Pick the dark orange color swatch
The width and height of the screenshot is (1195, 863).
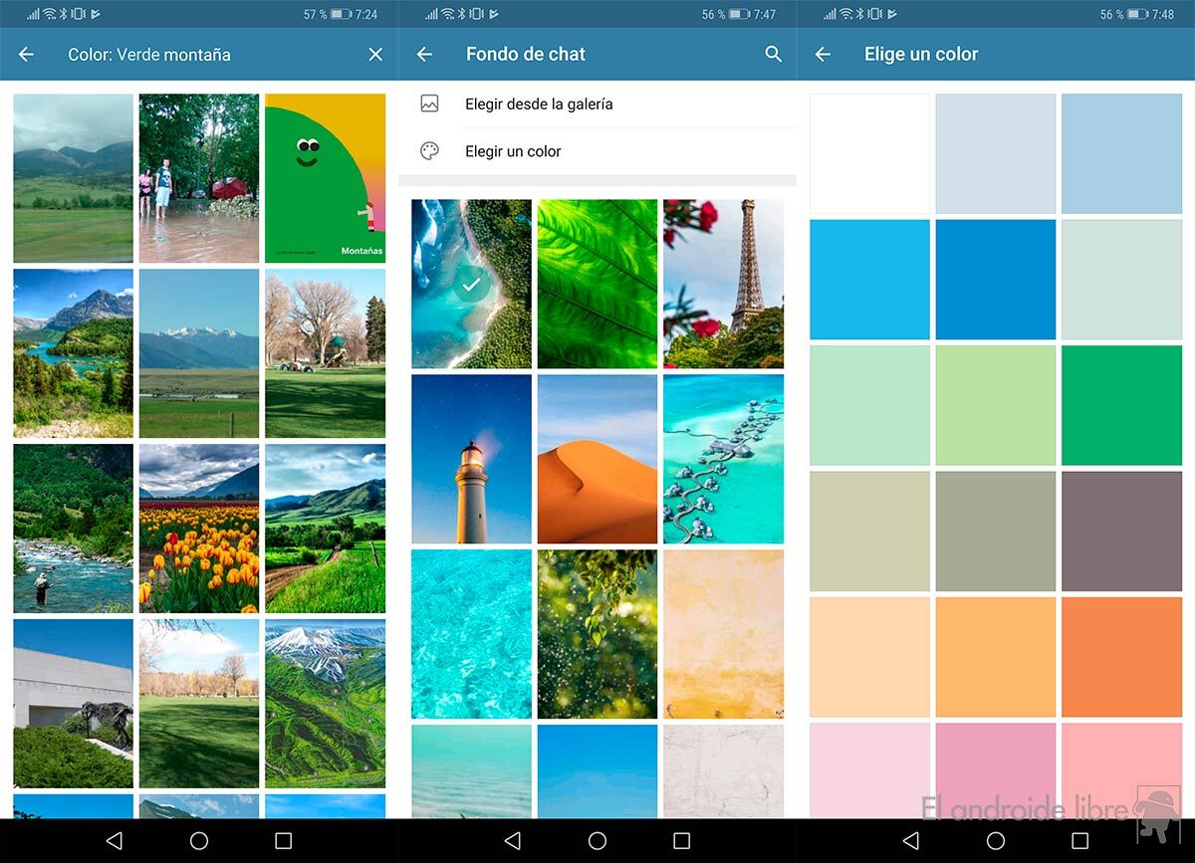tap(1121, 657)
